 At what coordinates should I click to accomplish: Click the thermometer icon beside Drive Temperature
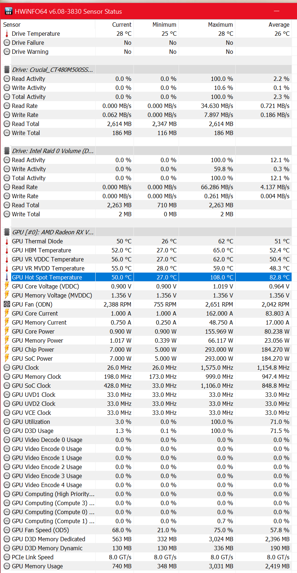coord(7,34)
